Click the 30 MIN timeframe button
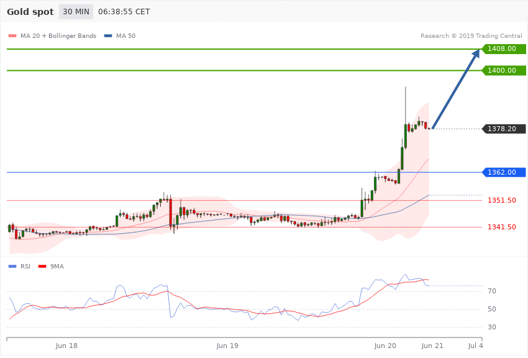 point(76,12)
